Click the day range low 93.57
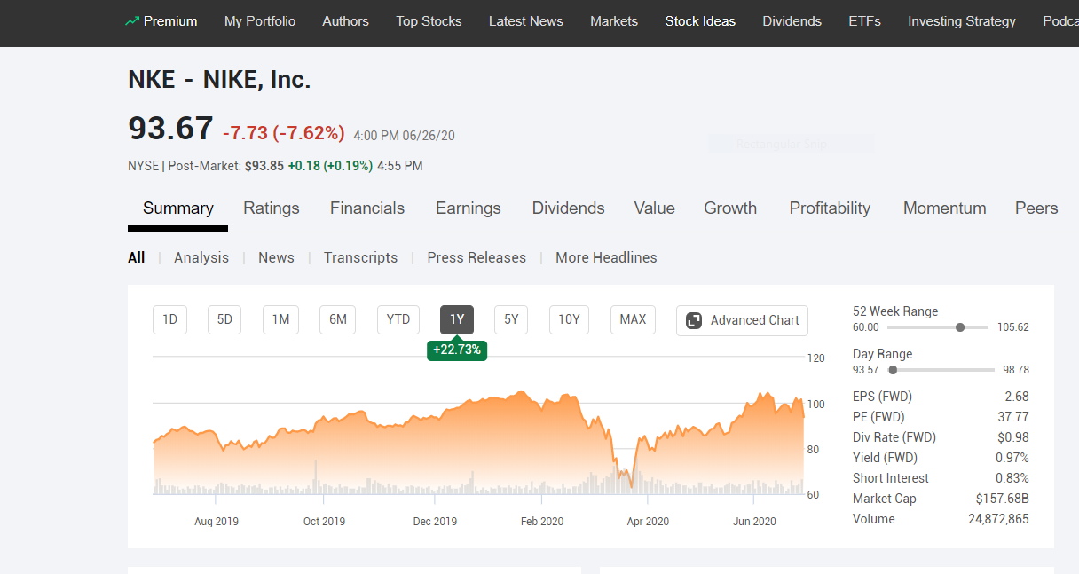 (866, 370)
